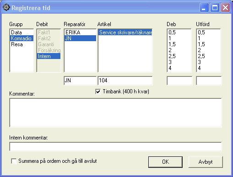Select Resa in the Grupp list

pyautogui.click(x=22, y=44)
